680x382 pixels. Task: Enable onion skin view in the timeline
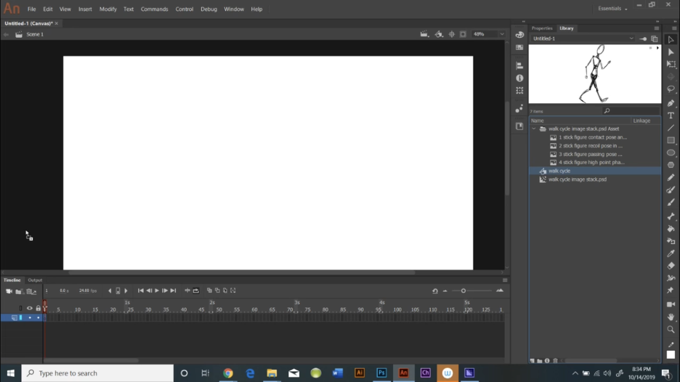210,290
